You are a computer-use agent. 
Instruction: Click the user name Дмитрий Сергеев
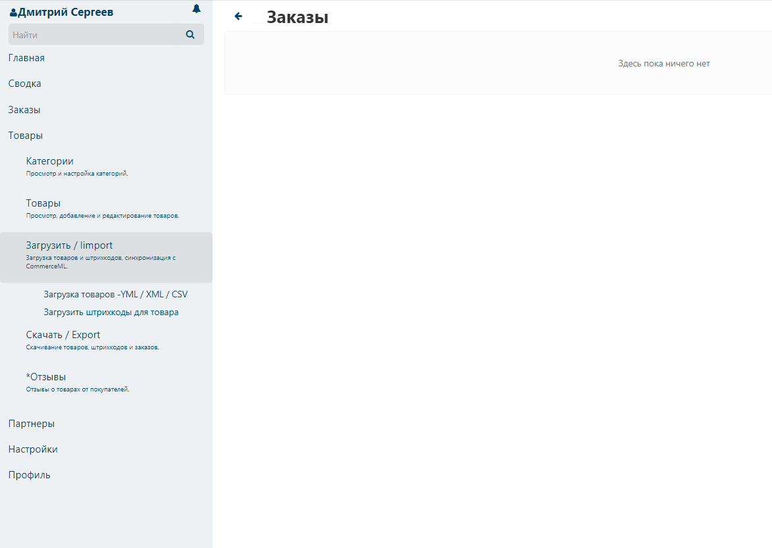click(x=65, y=12)
